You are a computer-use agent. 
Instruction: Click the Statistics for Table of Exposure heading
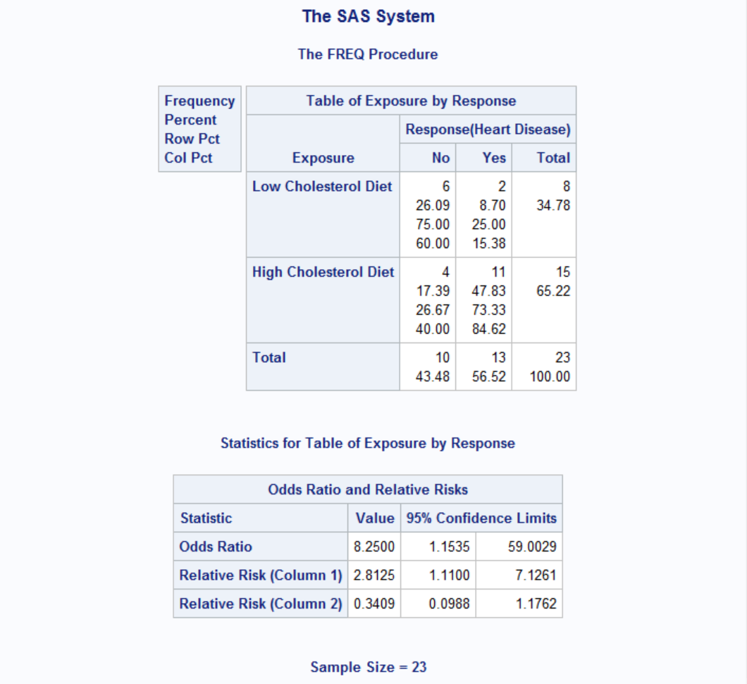(x=367, y=443)
